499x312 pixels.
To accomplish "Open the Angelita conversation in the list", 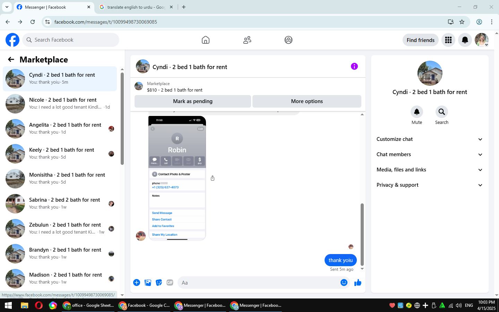I will (60, 129).
